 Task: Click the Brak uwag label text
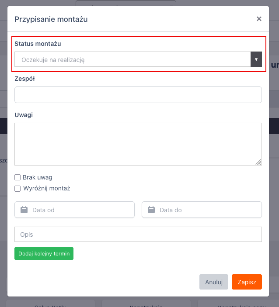(38, 177)
